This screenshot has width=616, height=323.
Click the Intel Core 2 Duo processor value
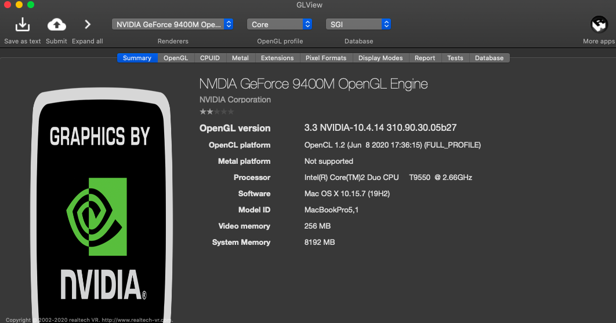[388, 178]
